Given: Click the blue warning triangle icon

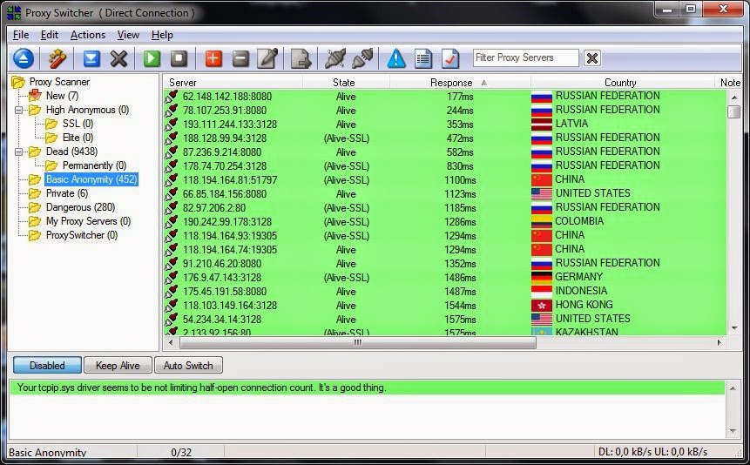Looking at the screenshot, I should pyautogui.click(x=396, y=58).
